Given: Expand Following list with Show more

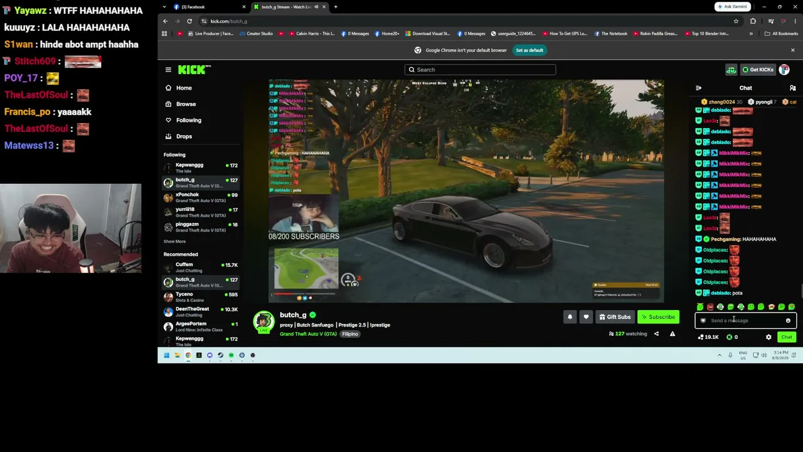Looking at the screenshot, I should tap(174, 242).
